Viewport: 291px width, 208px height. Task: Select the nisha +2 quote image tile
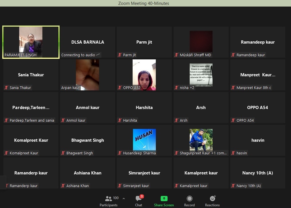(x=201, y=74)
